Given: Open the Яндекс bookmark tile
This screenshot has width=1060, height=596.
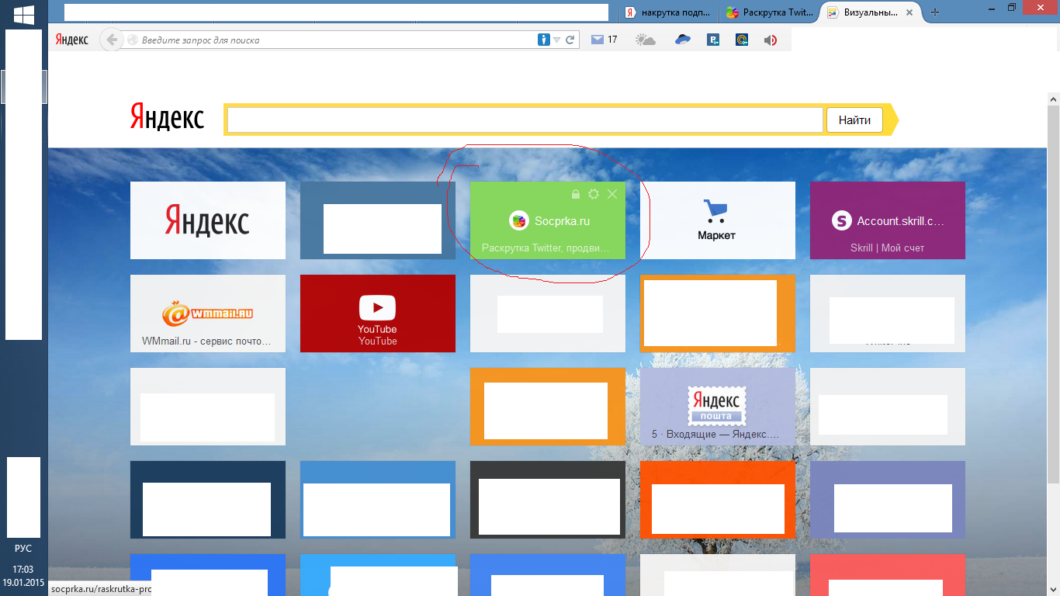Looking at the screenshot, I should pos(208,220).
